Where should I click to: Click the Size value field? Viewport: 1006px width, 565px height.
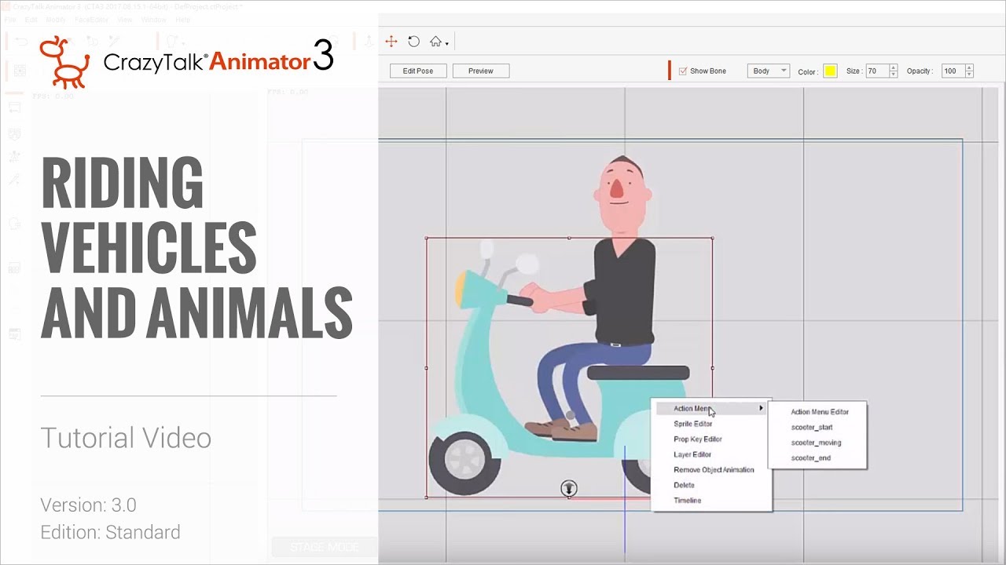point(876,71)
